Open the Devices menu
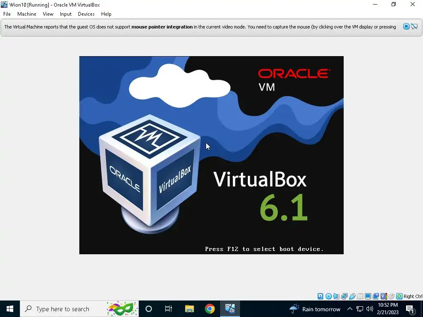Viewport: 423px width, 317px height. coord(86,14)
